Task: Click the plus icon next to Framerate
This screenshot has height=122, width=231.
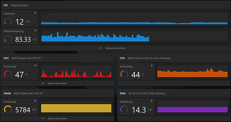Action: point(35,13)
